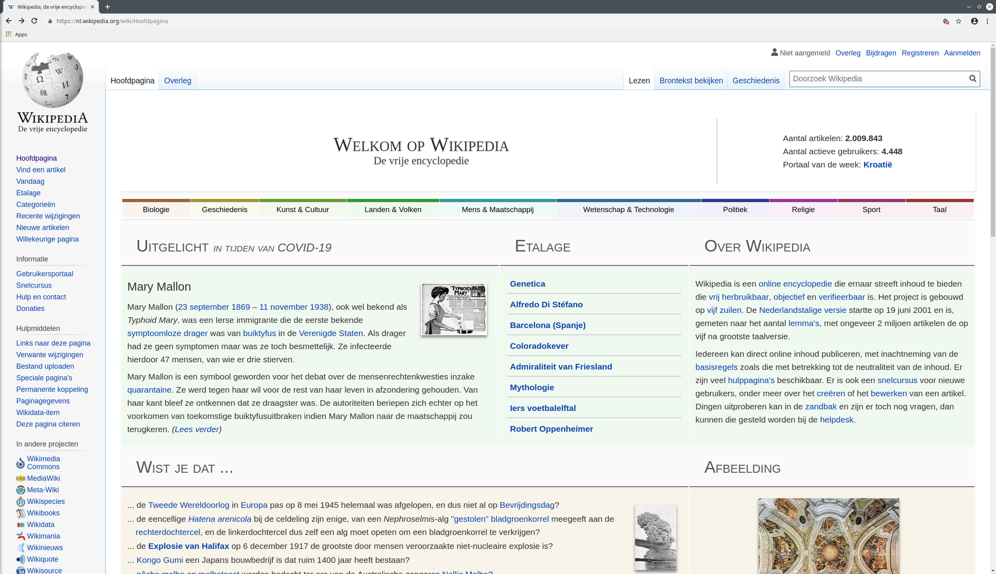
Task: Open the browser profile avatar icon
Action: (974, 21)
